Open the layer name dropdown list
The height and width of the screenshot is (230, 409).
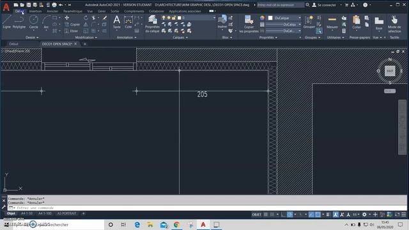click(214, 18)
